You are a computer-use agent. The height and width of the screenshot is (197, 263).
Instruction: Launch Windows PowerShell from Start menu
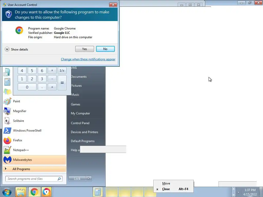(34, 131)
